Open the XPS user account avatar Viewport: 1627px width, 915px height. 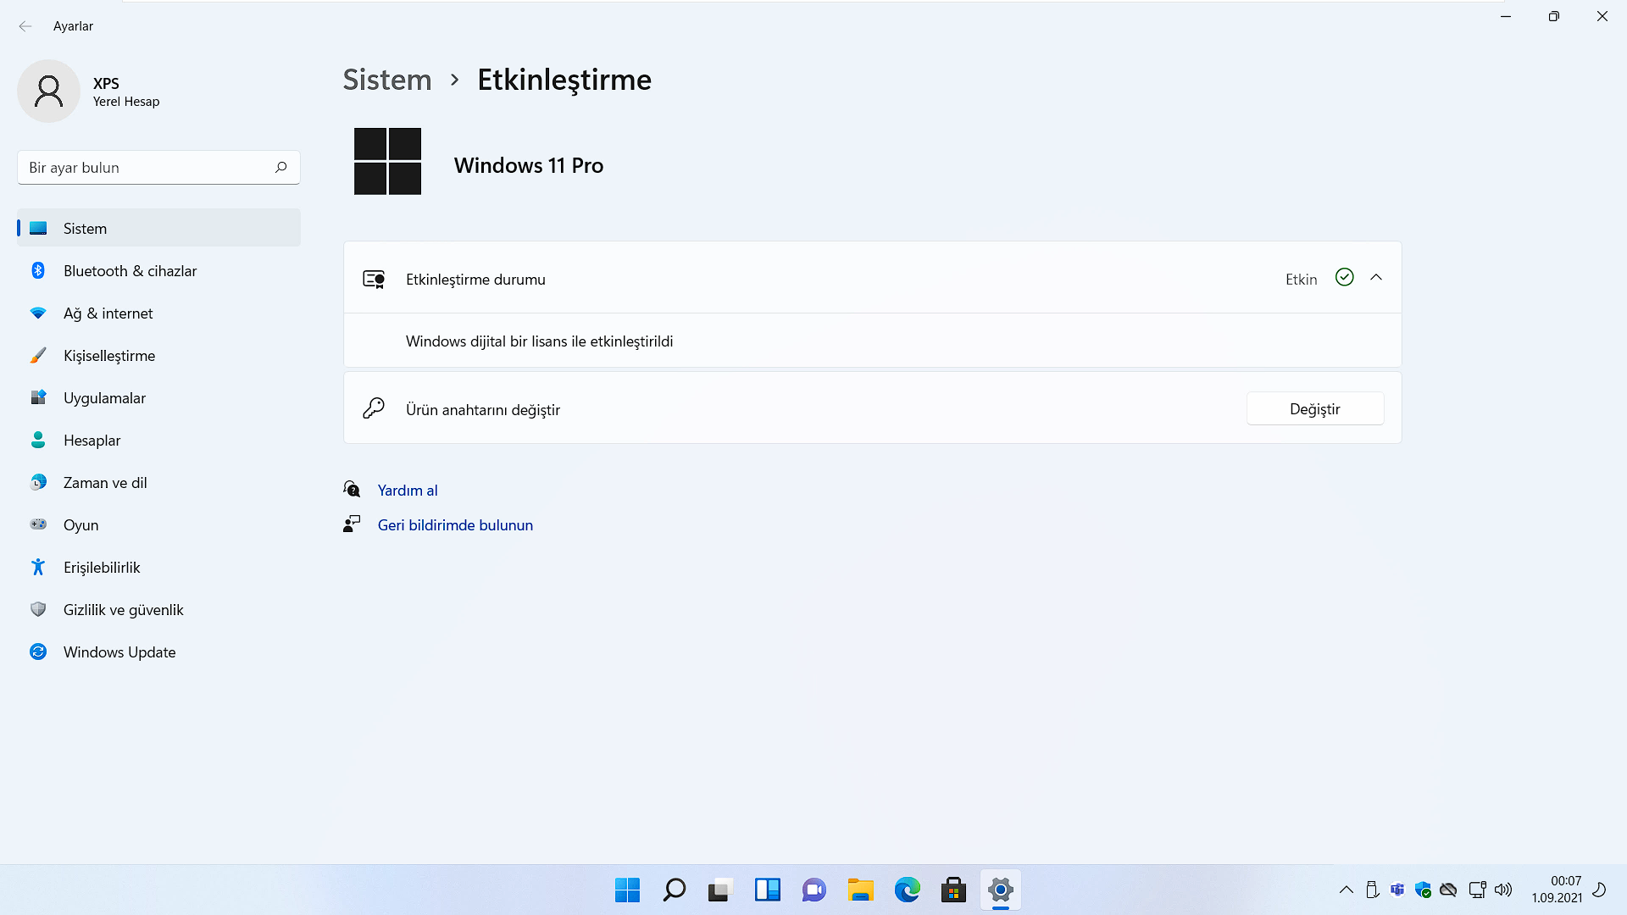pyautogui.click(x=48, y=91)
